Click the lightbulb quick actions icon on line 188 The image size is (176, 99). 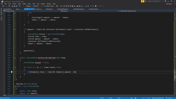(x=12, y=72)
